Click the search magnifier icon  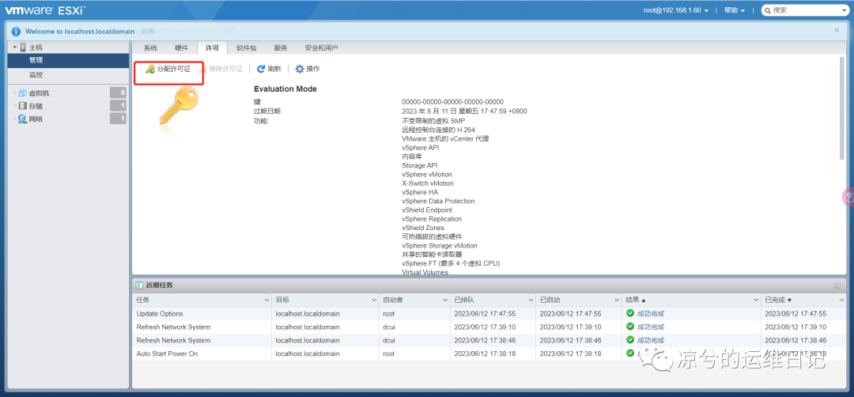(x=767, y=10)
